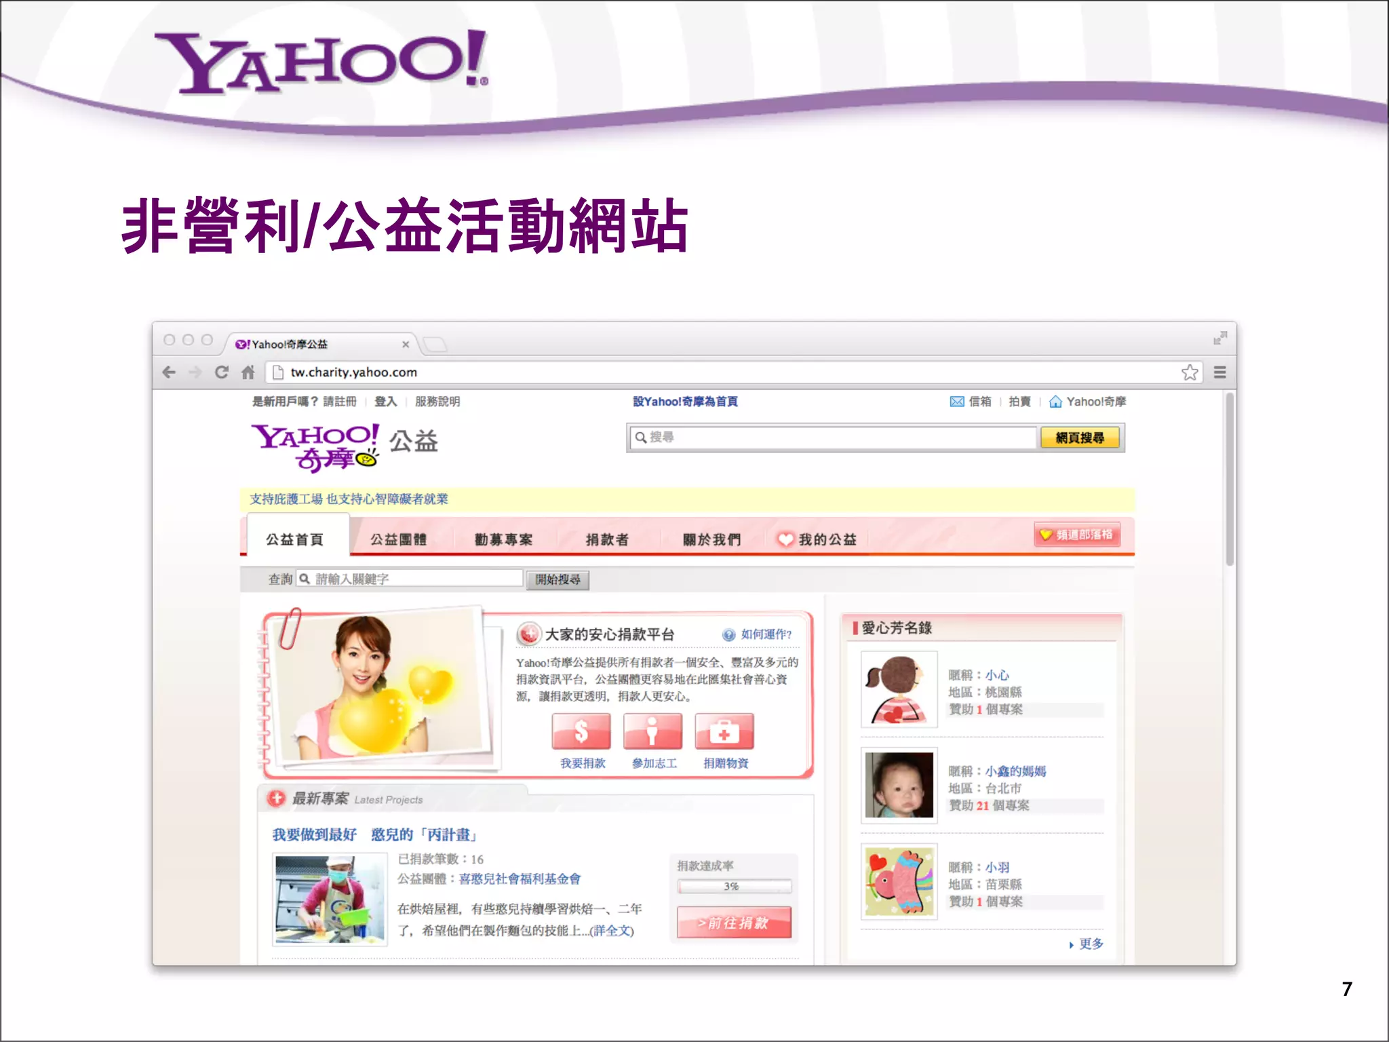The image size is (1389, 1042).
Task: Click the 開始搜尋 button
Action: pyautogui.click(x=557, y=579)
